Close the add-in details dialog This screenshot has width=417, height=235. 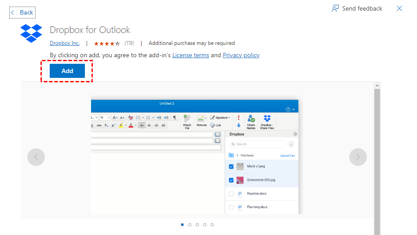point(399,8)
